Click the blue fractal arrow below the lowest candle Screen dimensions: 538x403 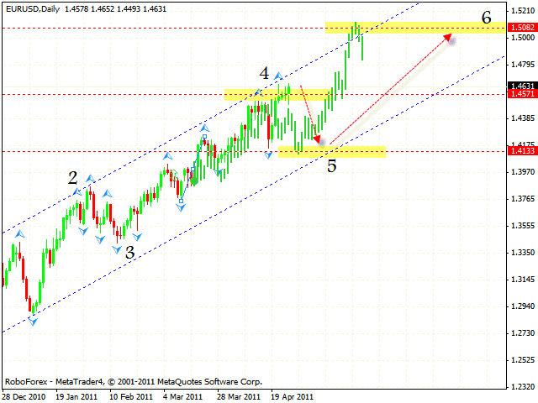(33, 322)
